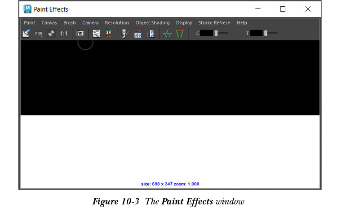Image resolution: width=337 pixels, height=208 pixels.
Task: Toggle RGB color channel display
Action: point(39,33)
